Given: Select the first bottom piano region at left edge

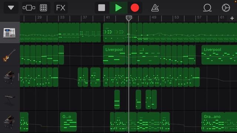Looking at the screenshot, I should pos(24,122).
